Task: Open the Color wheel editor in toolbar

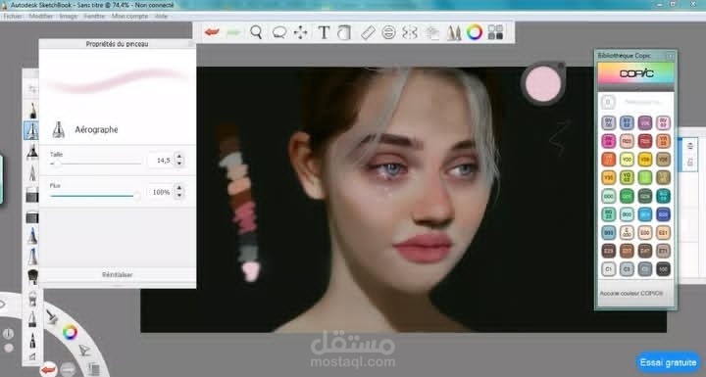Action: point(475,32)
